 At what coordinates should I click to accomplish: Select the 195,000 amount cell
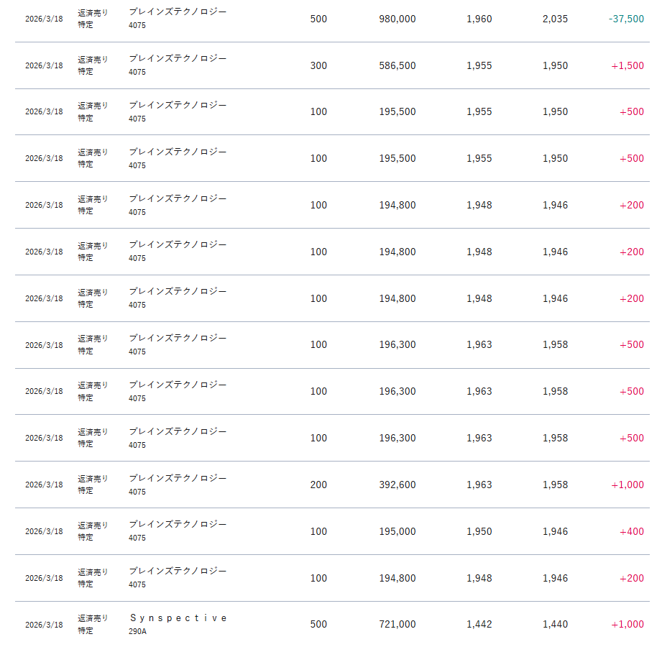(397, 531)
